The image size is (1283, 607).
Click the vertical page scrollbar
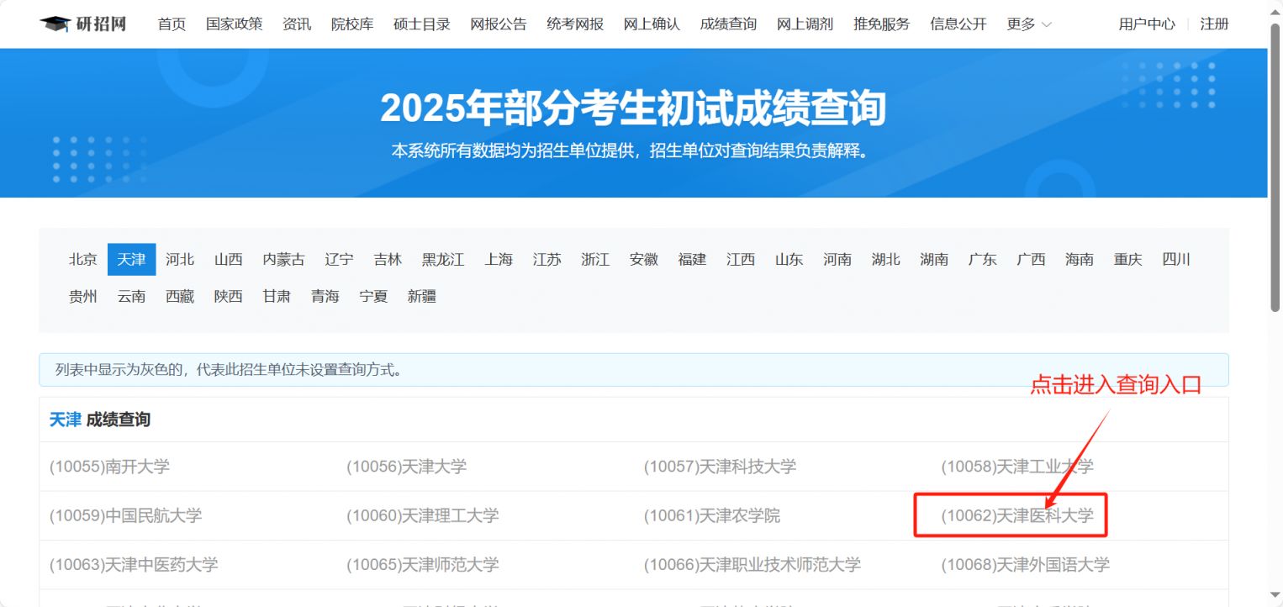pyautogui.click(x=1275, y=168)
